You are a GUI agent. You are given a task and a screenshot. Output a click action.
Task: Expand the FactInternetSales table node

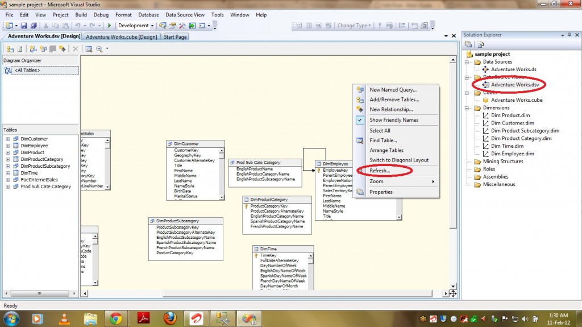pos(8,180)
